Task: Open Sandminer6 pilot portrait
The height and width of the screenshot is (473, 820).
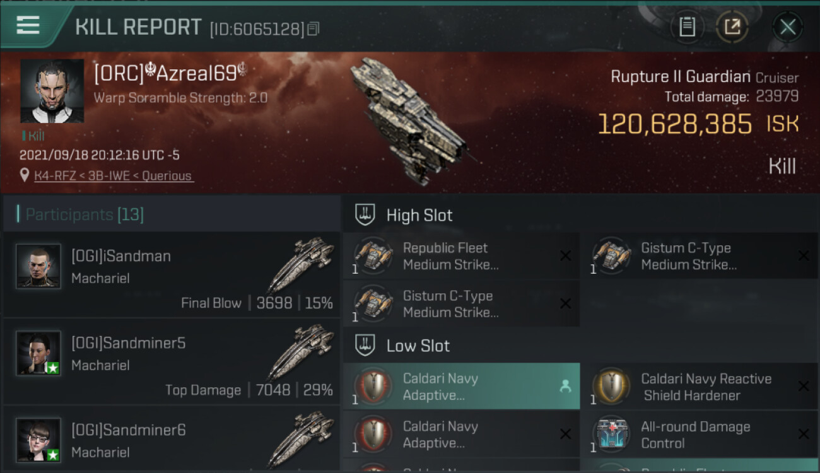Action: pos(38,440)
